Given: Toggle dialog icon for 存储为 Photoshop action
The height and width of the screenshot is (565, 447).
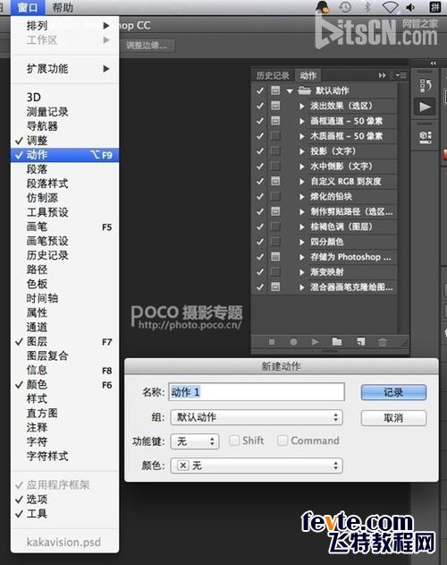Looking at the screenshot, I should click(x=275, y=257).
